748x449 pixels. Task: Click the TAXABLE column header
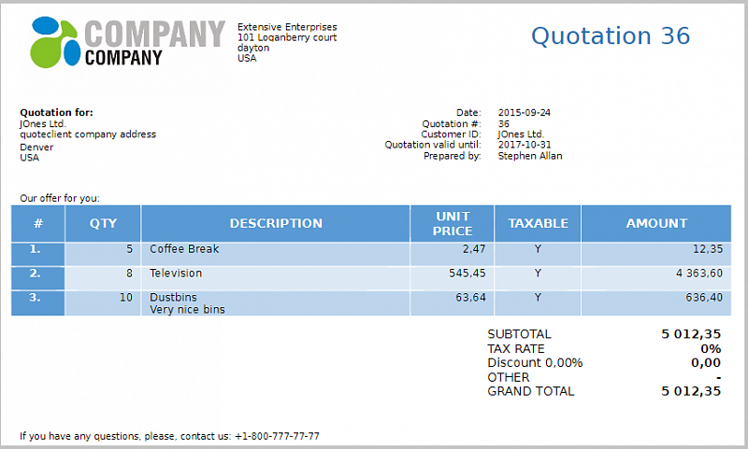(538, 224)
